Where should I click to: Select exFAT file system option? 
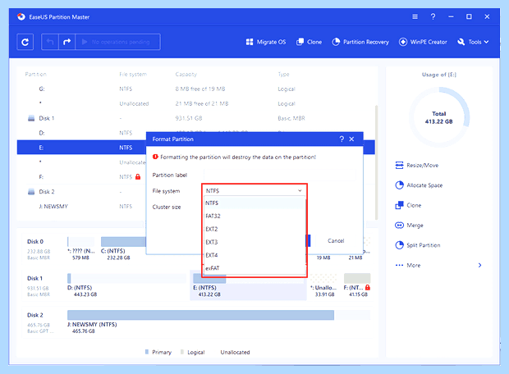click(x=254, y=268)
